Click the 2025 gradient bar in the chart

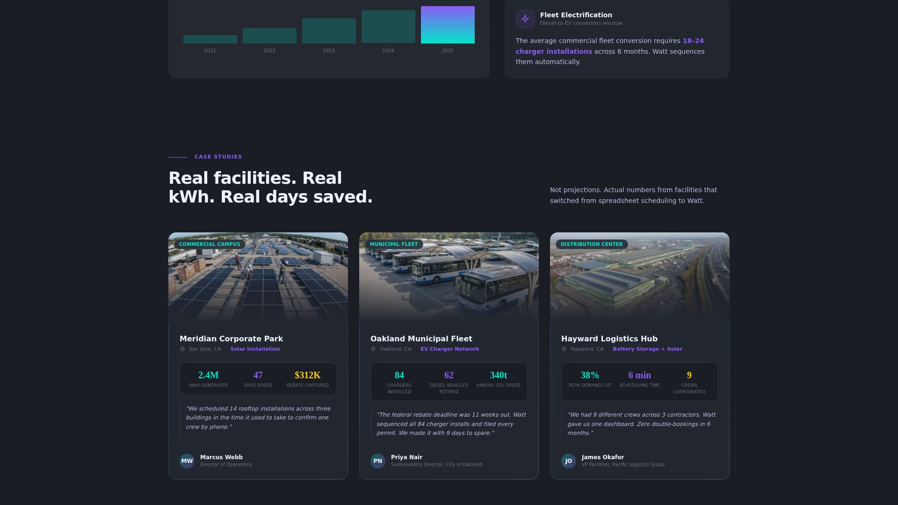tap(448, 25)
